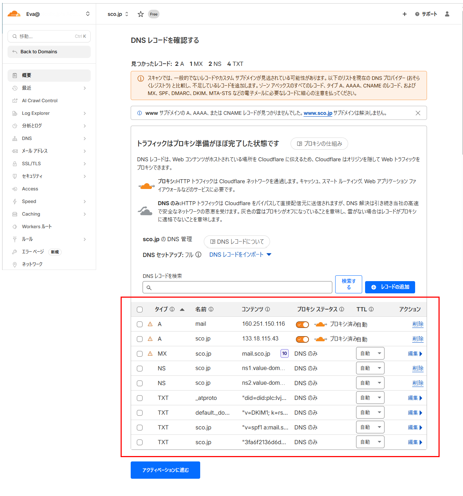Screen dimensions: 463x496
Task: Select all records with the header checkbox
Action: tap(139, 309)
